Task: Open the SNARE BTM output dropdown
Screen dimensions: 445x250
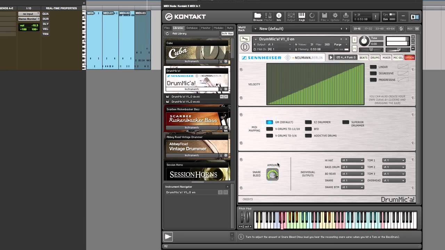Action: click(353, 187)
